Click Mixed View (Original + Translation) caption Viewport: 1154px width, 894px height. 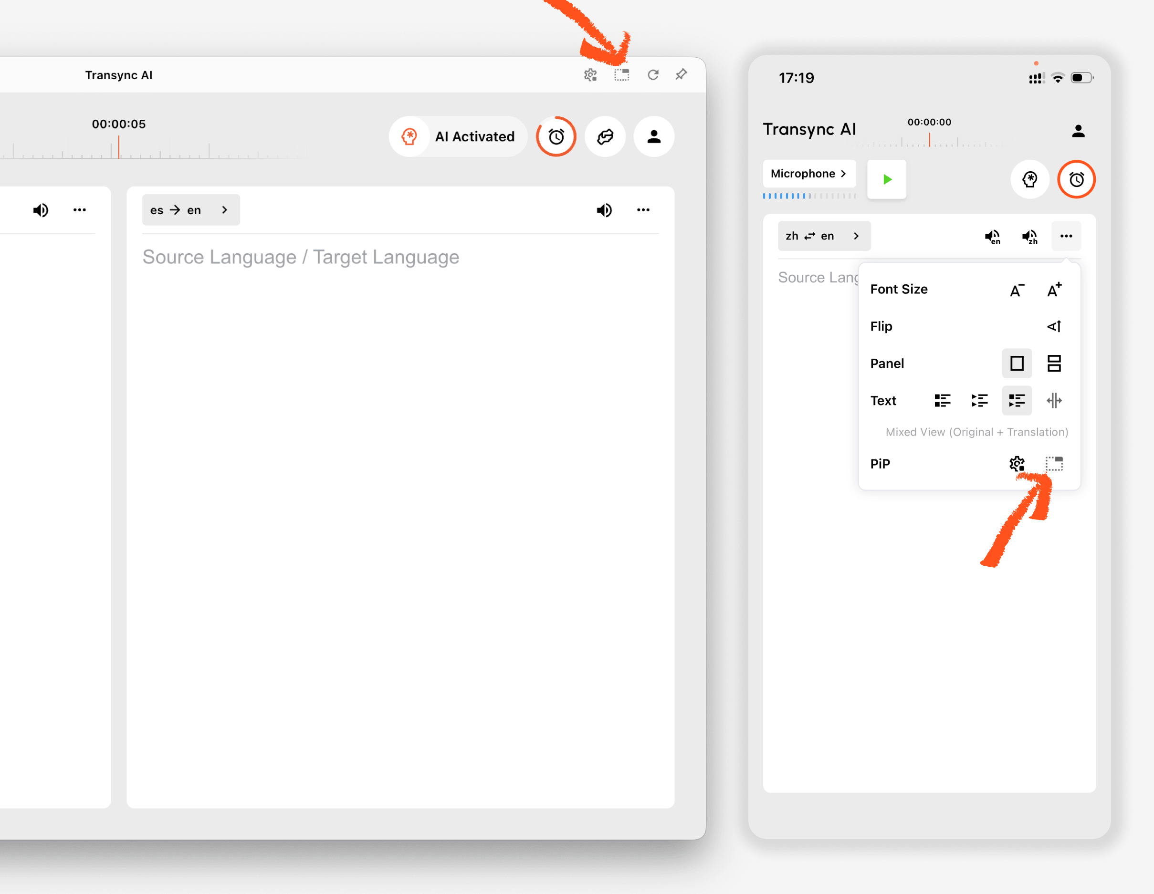[977, 432]
